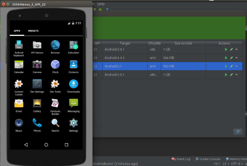Edit the Android 4.4.2 AVD with pencil icon
The width and height of the screenshot is (247, 166).
(x=231, y=58)
